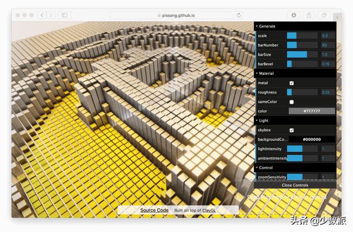Click the Safari forward arrow button
This screenshot has height=232, width=353.
(51, 15)
